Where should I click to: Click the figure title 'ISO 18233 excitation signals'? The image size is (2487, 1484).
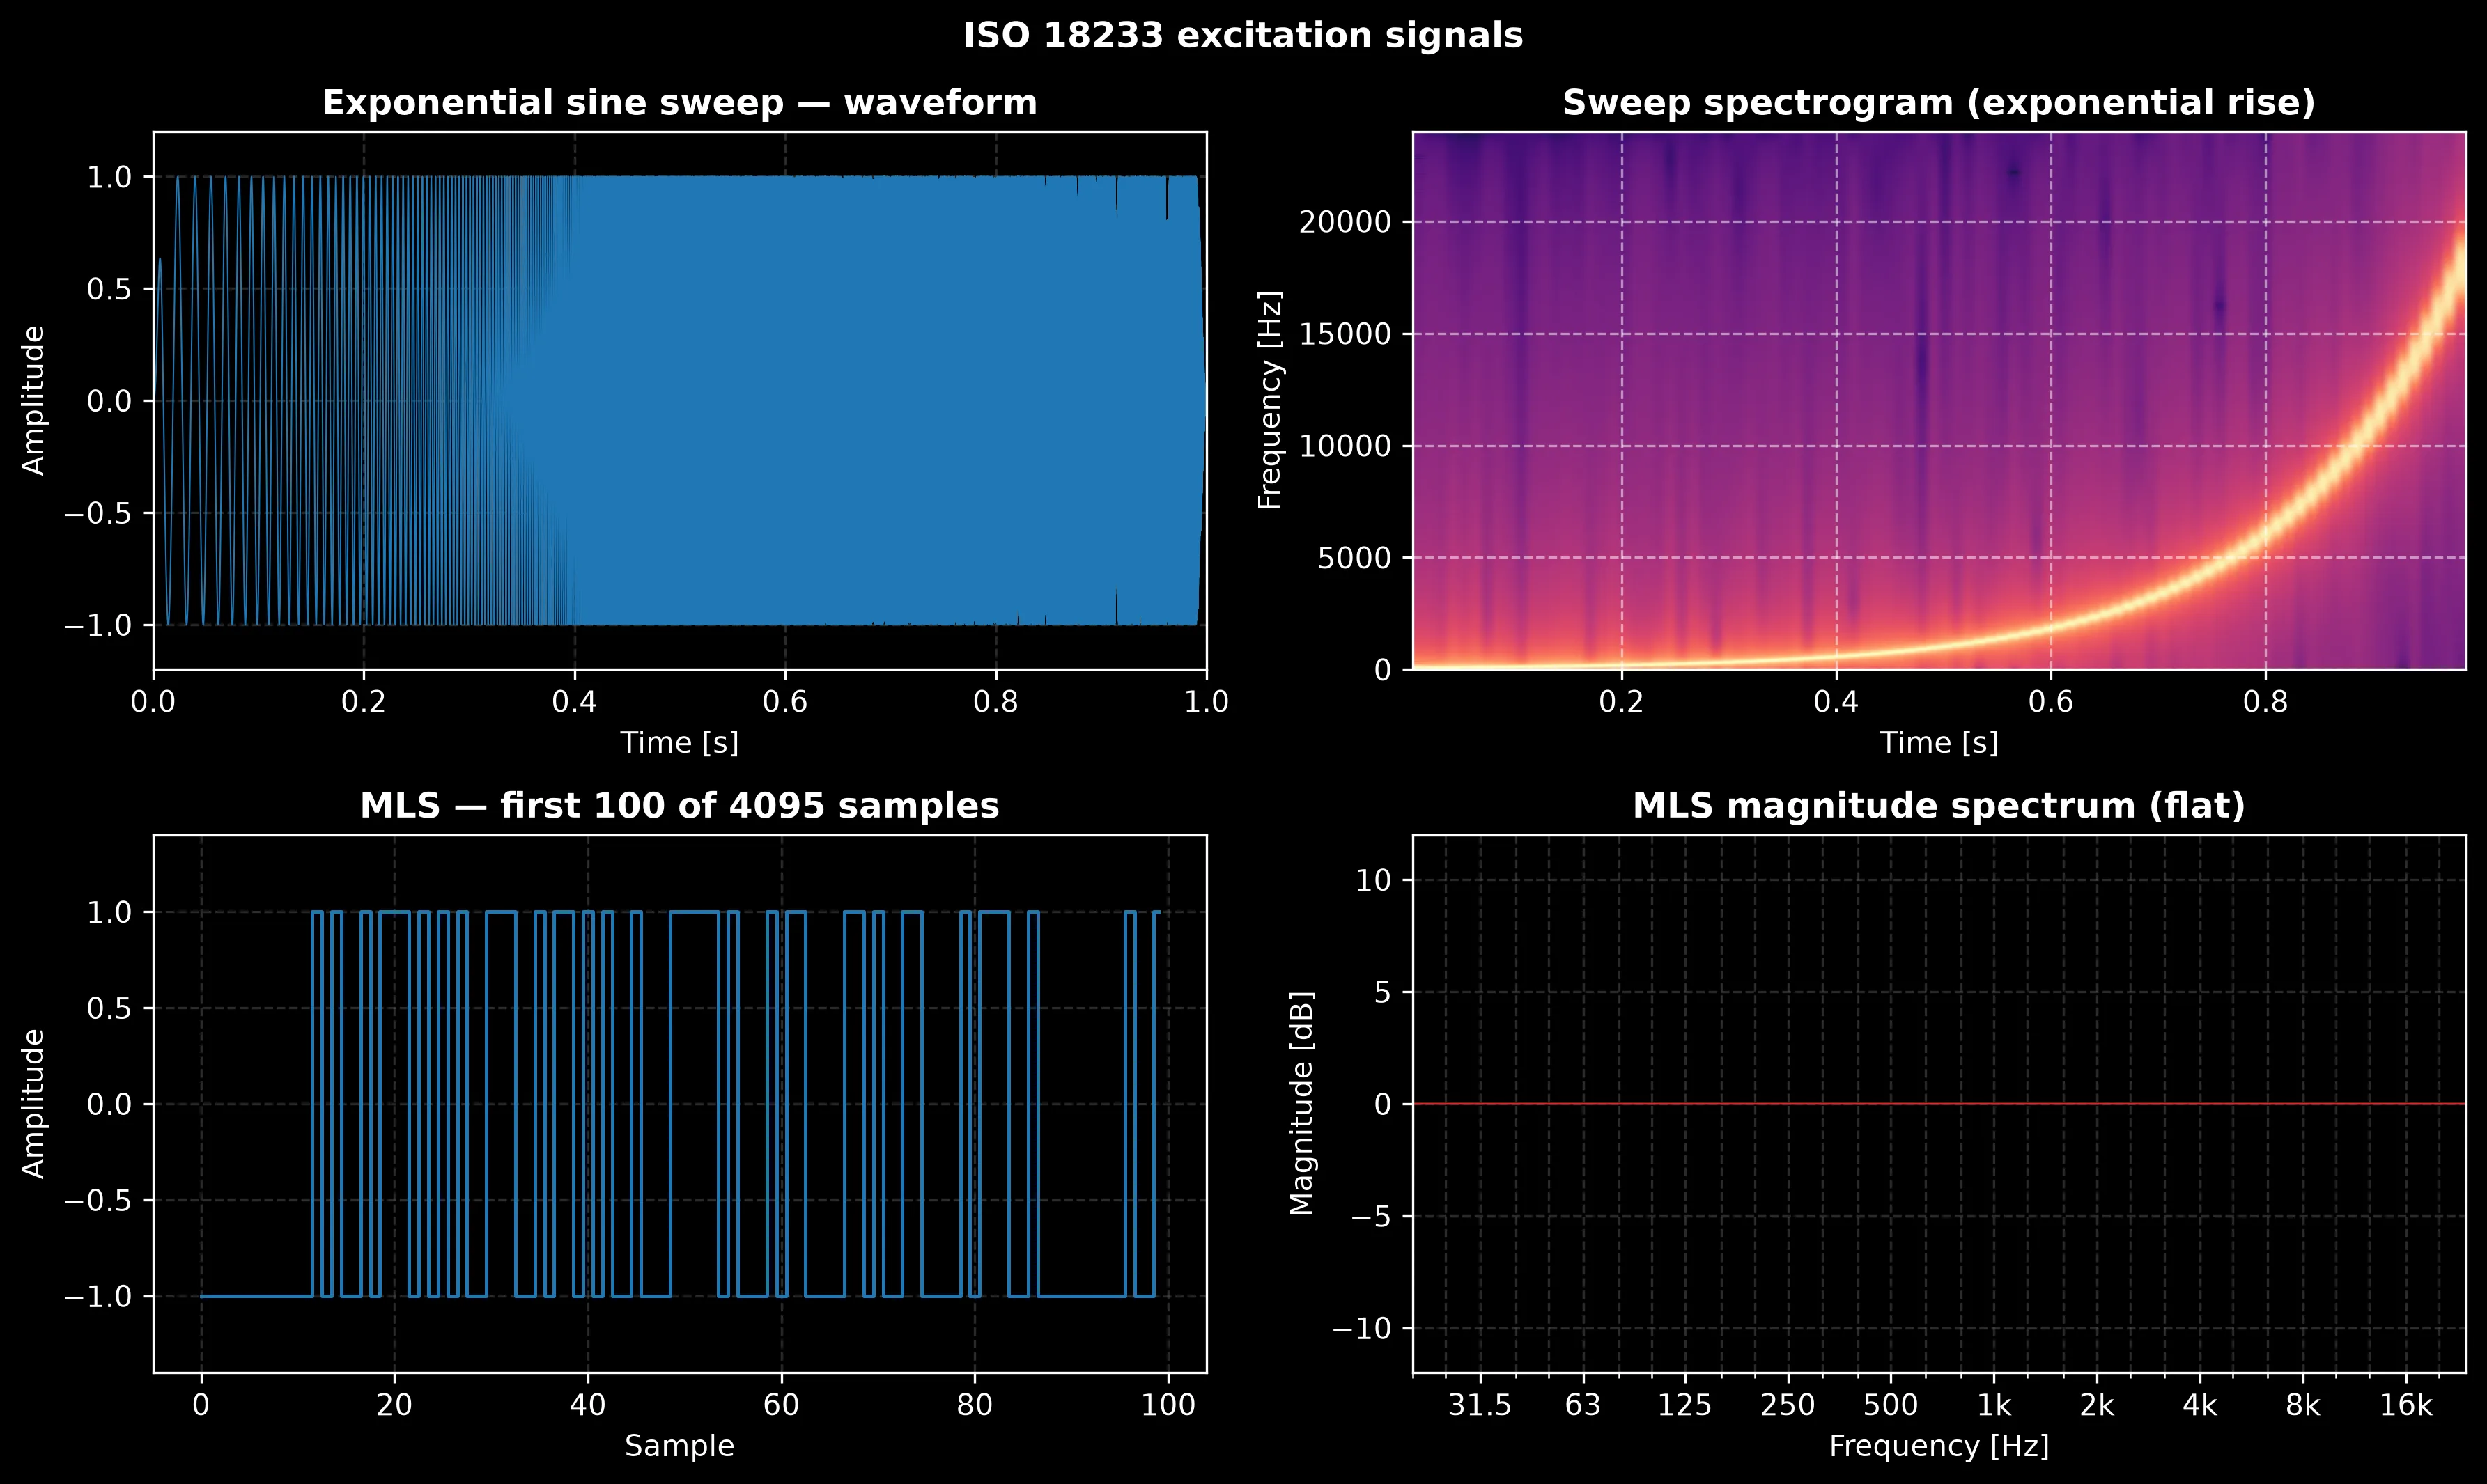pyautogui.click(x=1243, y=35)
